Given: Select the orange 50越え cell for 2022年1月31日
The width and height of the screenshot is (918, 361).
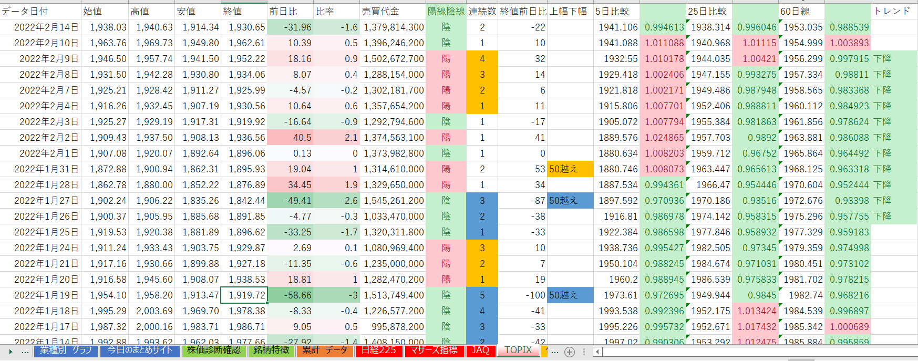Looking at the screenshot, I should pyautogui.click(x=570, y=169).
